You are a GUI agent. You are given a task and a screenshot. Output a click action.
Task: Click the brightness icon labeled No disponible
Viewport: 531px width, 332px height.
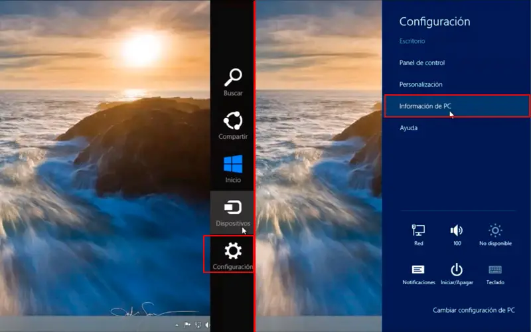495,234
